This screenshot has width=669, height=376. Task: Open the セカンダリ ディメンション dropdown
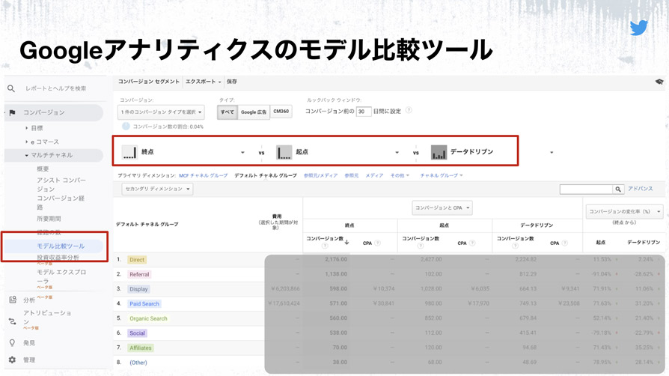pyautogui.click(x=157, y=189)
